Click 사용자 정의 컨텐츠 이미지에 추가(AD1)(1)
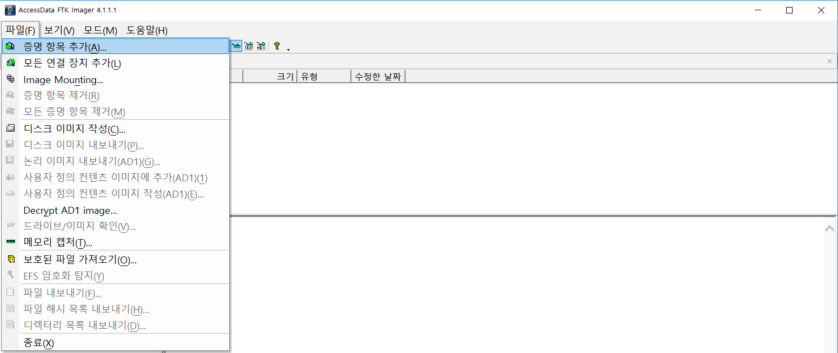The image size is (838, 353). tap(115, 178)
